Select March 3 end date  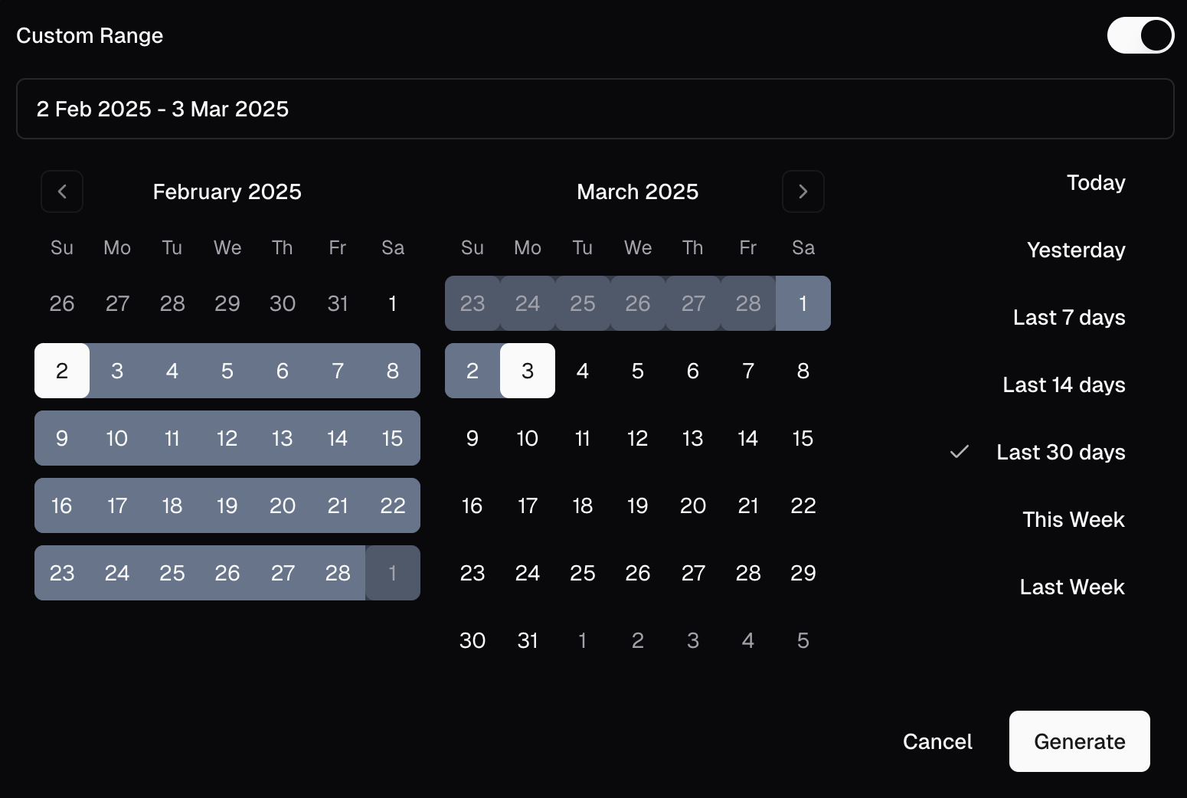pyautogui.click(x=528, y=371)
